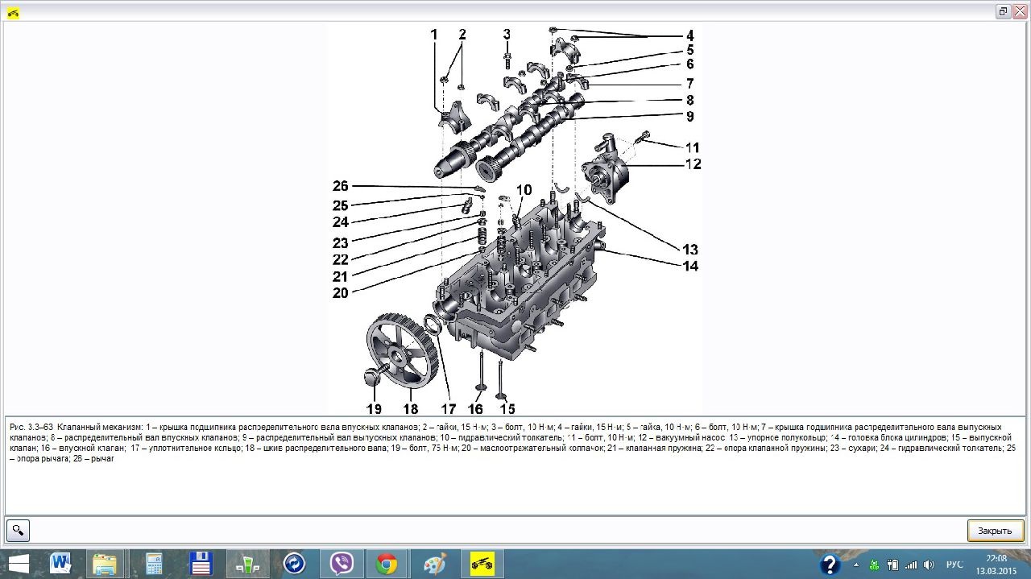
Task: Click the blue help question mark icon
Action: point(830,565)
